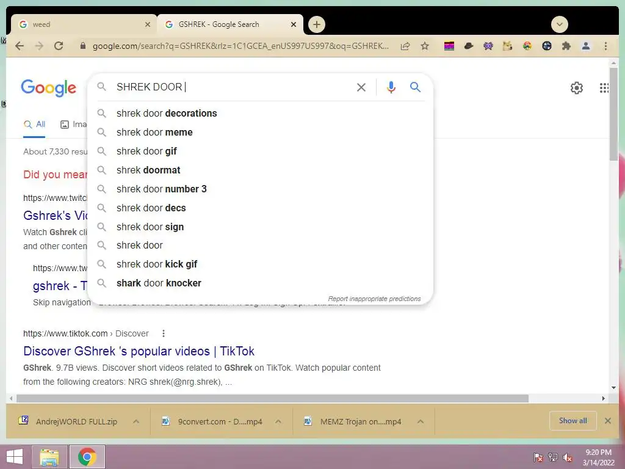Open the striped flag extension icon
The image size is (625, 469).
(x=449, y=46)
